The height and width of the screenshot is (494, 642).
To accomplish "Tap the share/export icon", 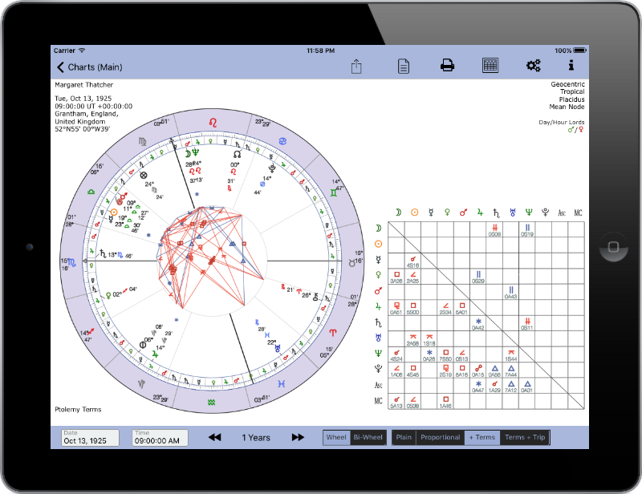I will [359, 66].
